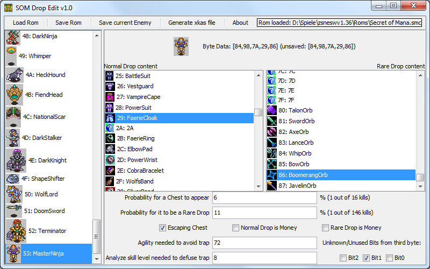
Task: Select the TalonOrb icon in rare drops
Action: (272, 110)
